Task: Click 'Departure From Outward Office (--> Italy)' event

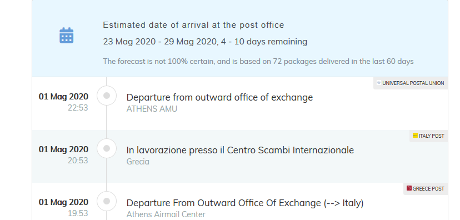Action: point(245,203)
